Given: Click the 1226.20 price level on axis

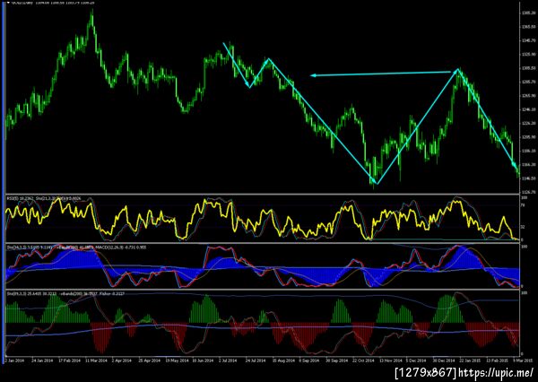Looking at the screenshot, I should click(527, 123).
